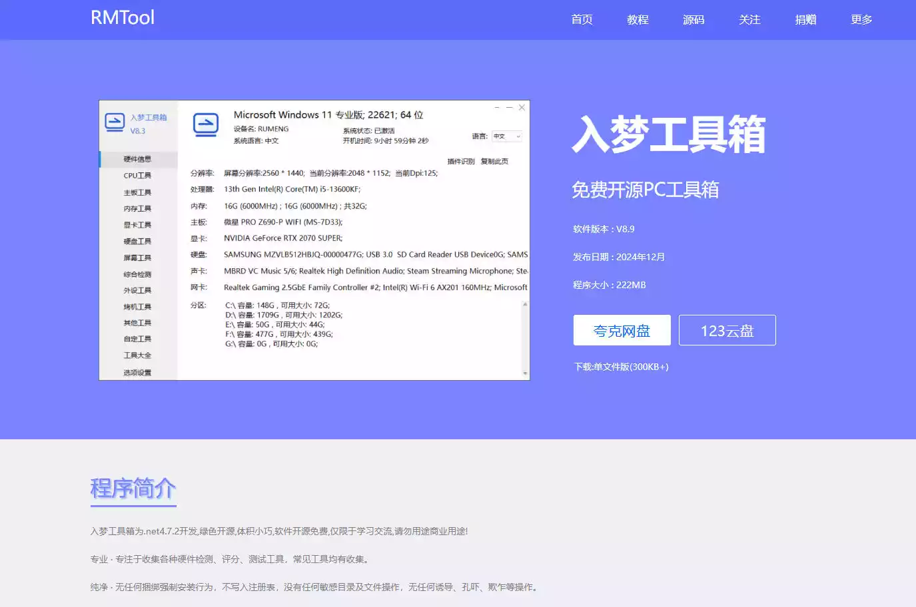Click the monitor icon beside Microsoft Windows 11
Screen dimensions: 916x607
click(x=205, y=125)
